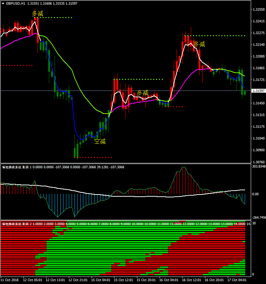
Task: Click the GBPUSD,H1 chart title text
Action: click(x=16, y=3)
